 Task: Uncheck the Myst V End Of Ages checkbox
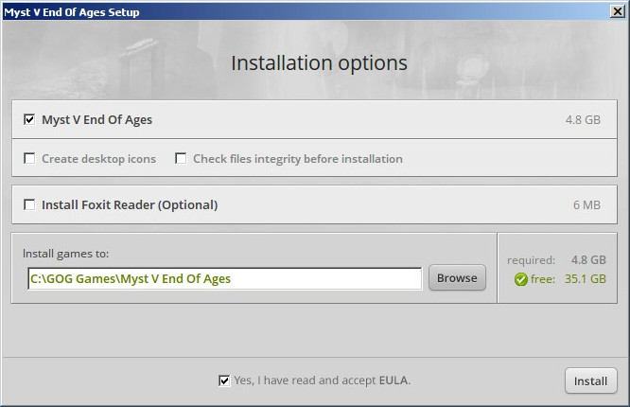tap(29, 119)
